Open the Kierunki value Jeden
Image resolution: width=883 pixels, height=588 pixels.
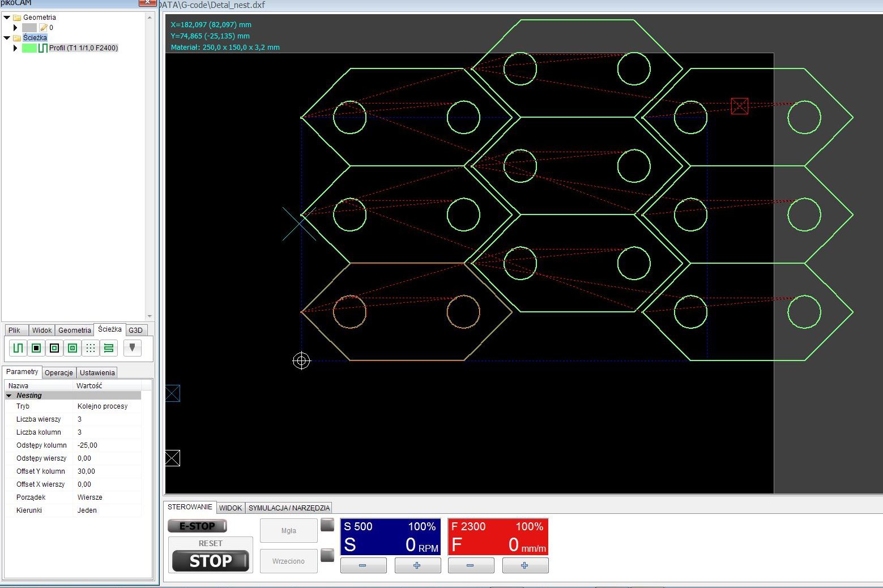tap(87, 510)
